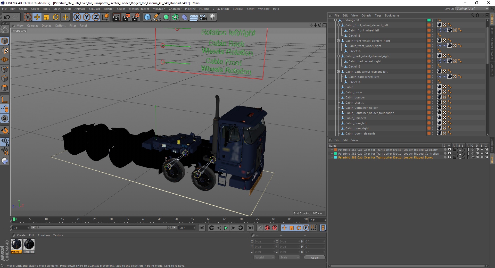Activate the Scale tool
495x268 pixels.
tap(46, 17)
